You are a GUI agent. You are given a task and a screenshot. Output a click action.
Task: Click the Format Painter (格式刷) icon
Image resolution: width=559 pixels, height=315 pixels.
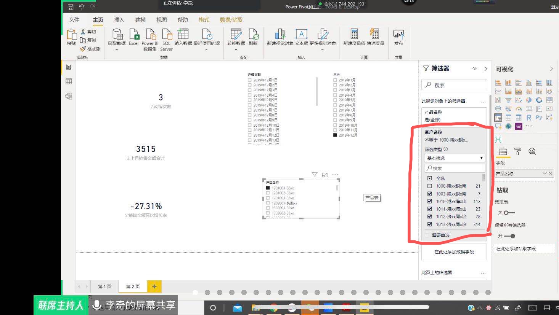[x=83, y=49]
